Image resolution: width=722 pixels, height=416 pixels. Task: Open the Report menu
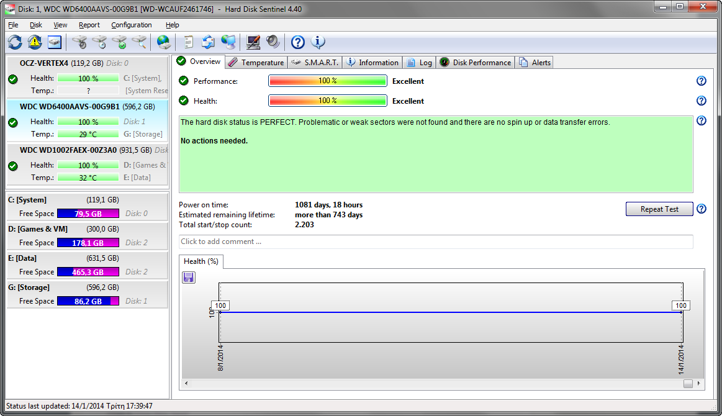89,25
